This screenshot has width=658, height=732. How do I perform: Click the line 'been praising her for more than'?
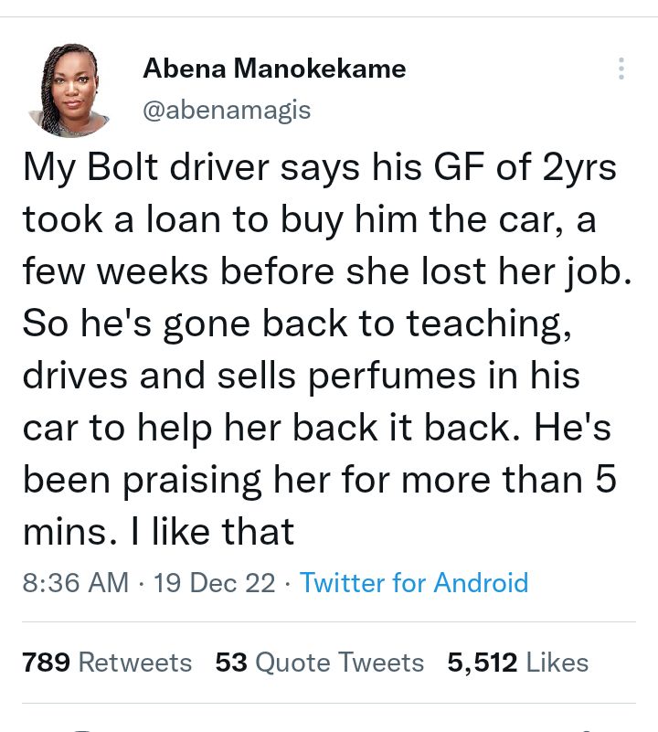point(320,480)
